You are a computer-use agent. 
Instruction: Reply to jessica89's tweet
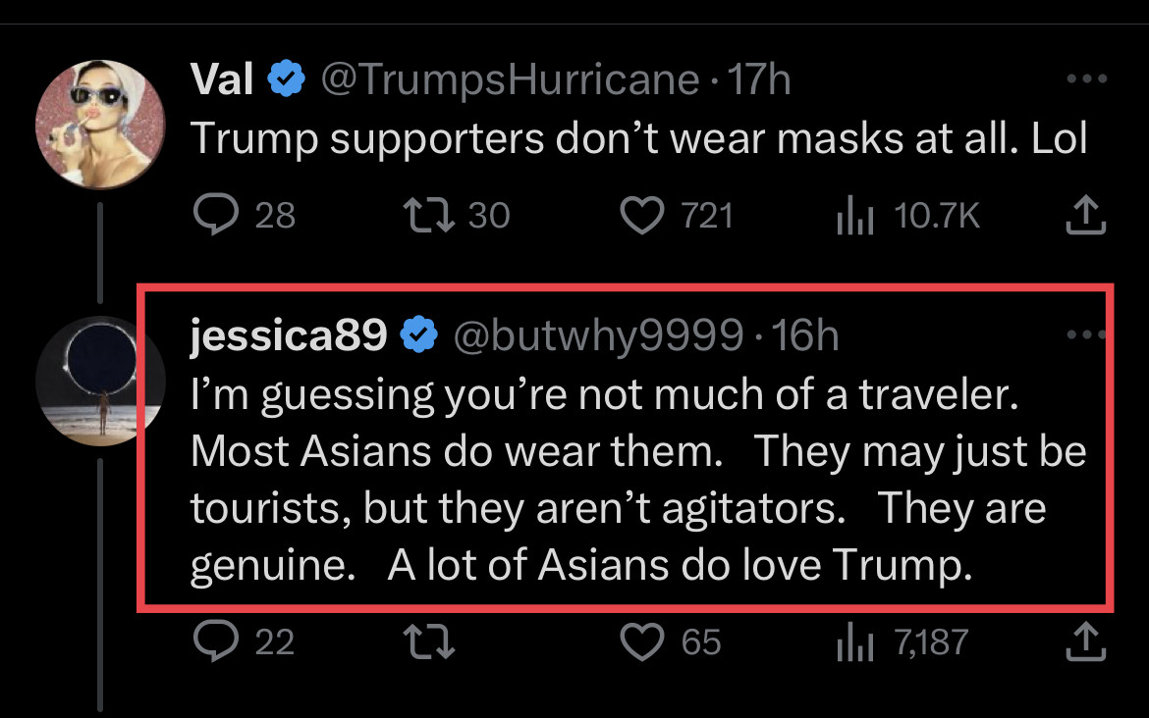coord(212,642)
